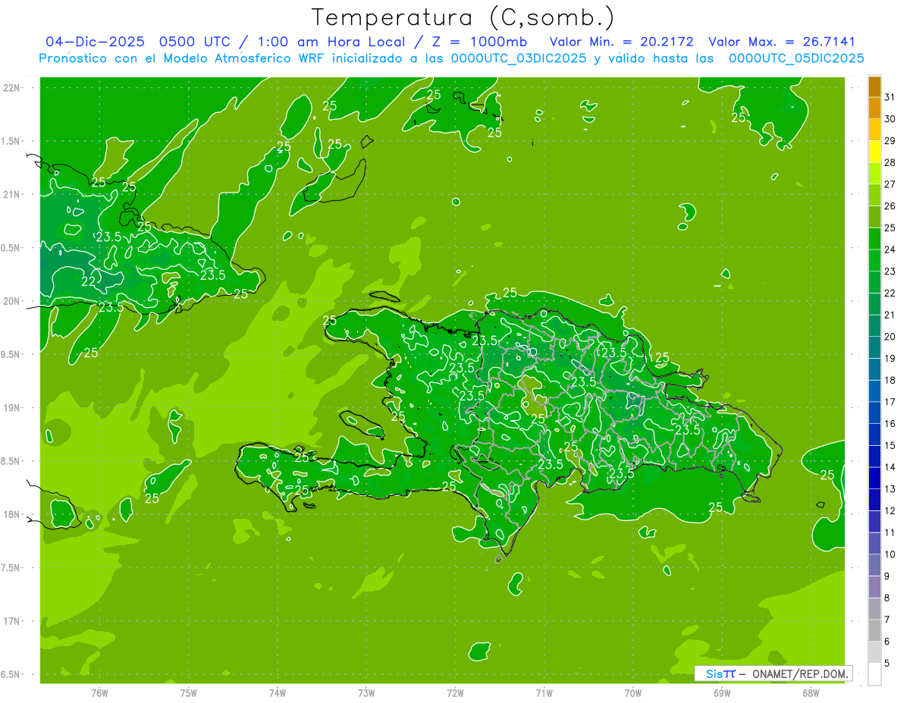Click the valid-until stamp '0000UTC_05DIC2025'
The height and width of the screenshot is (703, 910).
tap(796, 58)
